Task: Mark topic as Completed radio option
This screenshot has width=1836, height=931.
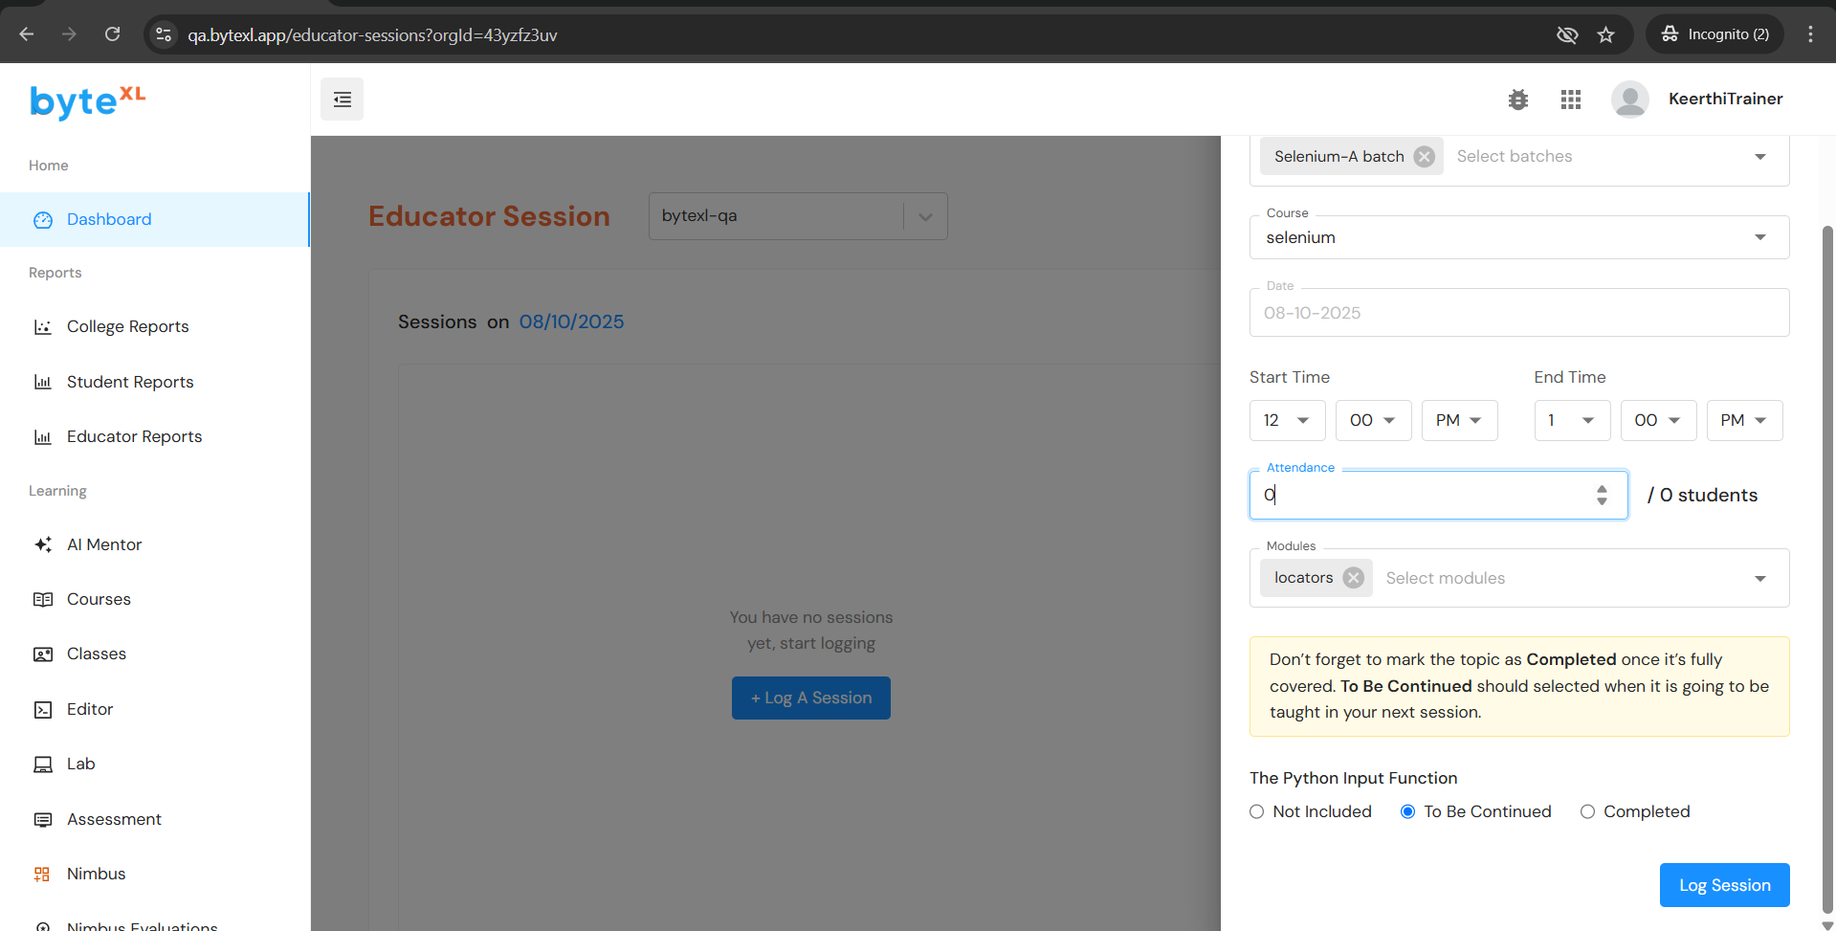Action: point(1587,811)
